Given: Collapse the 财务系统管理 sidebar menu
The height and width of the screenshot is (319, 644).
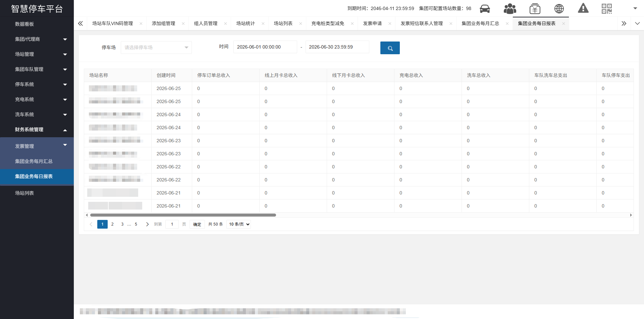Looking at the screenshot, I should [x=37, y=130].
